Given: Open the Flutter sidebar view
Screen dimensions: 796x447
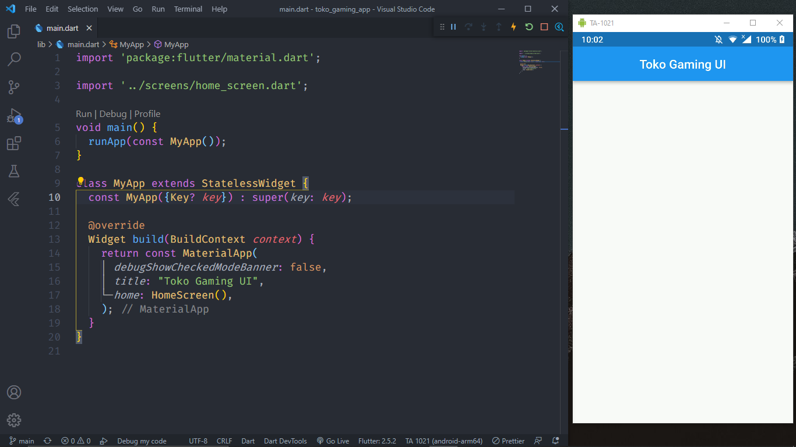Looking at the screenshot, I should (x=14, y=199).
